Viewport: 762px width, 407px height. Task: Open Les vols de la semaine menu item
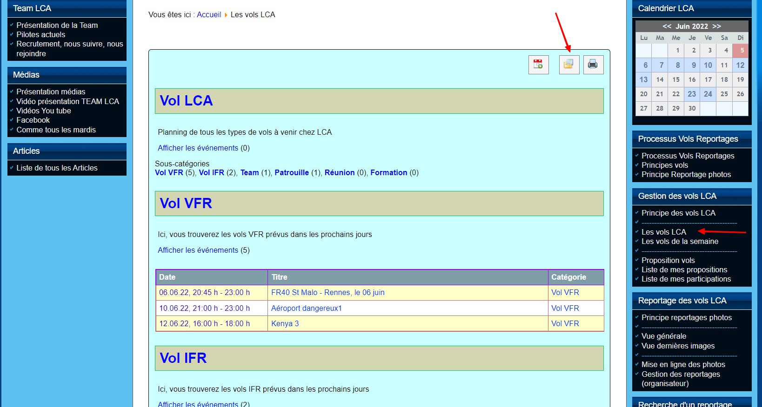pyautogui.click(x=680, y=242)
